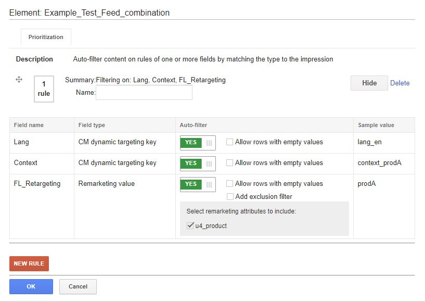Open the Prioritization tab

click(46, 37)
